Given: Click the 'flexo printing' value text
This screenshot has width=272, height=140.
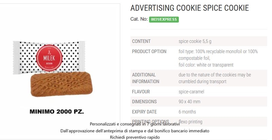Looking at the screenshot, I should pyautogui.click(x=190, y=121).
